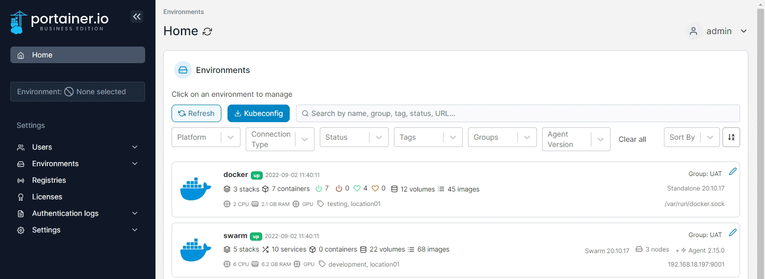Edit the docker environment with pencil icon
This screenshot has height=279, width=765.
point(732,171)
